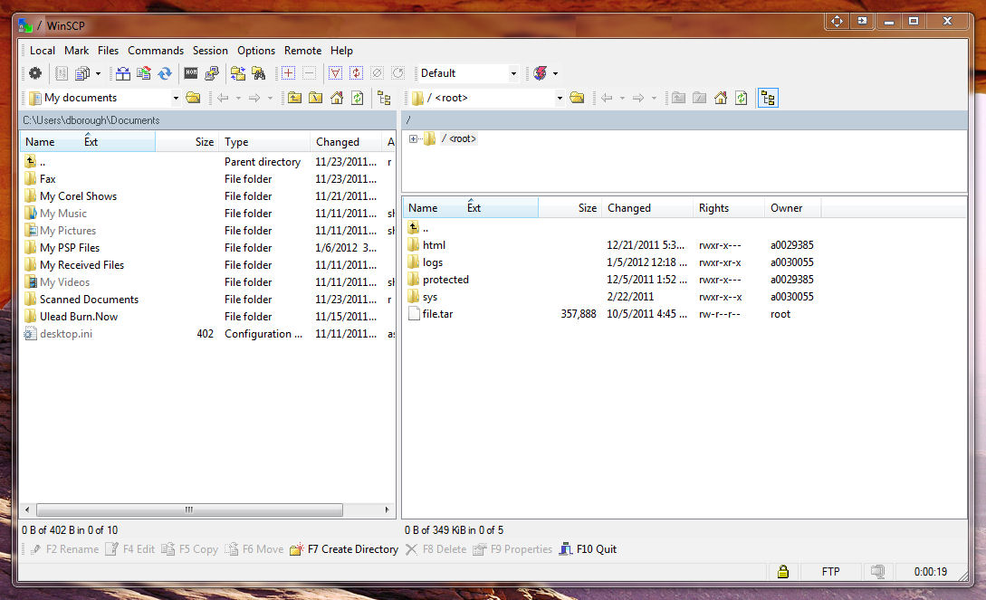986x600 pixels.
Task: Sort local panel by Size column
Action: 187,142
